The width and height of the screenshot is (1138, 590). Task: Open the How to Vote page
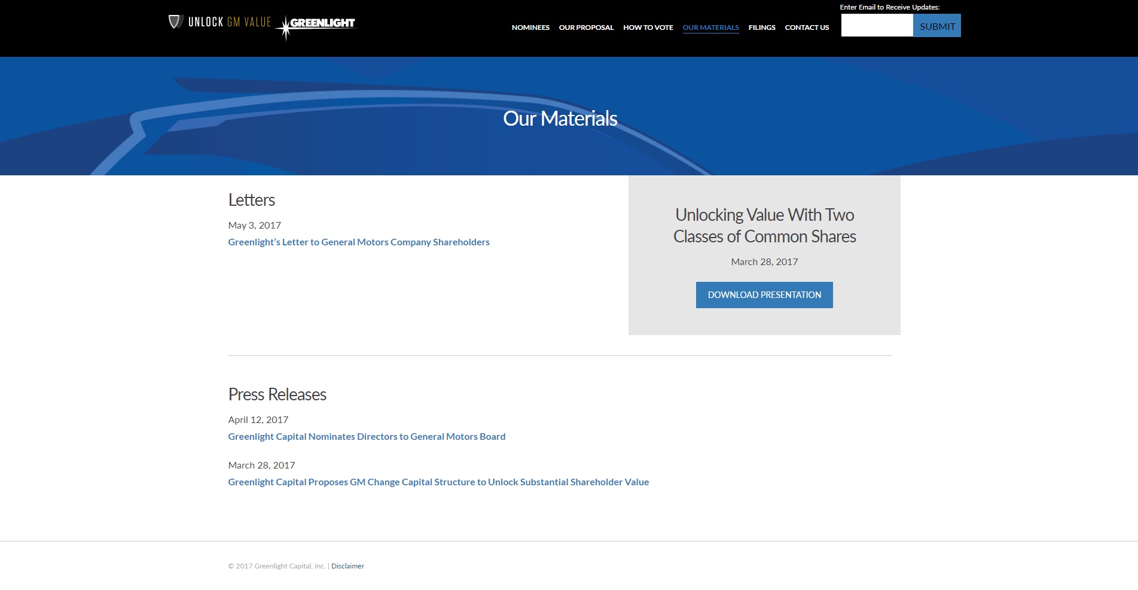[648, 28]
